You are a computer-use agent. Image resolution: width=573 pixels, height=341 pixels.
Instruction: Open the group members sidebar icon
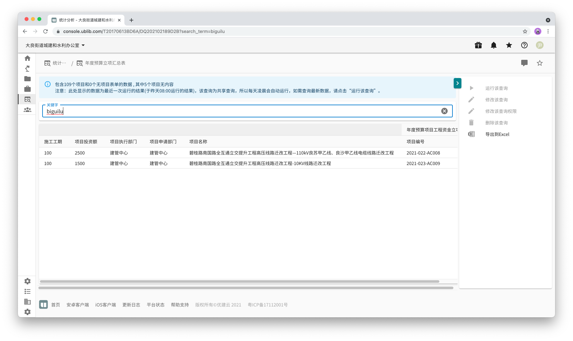(x=27, y=110)
